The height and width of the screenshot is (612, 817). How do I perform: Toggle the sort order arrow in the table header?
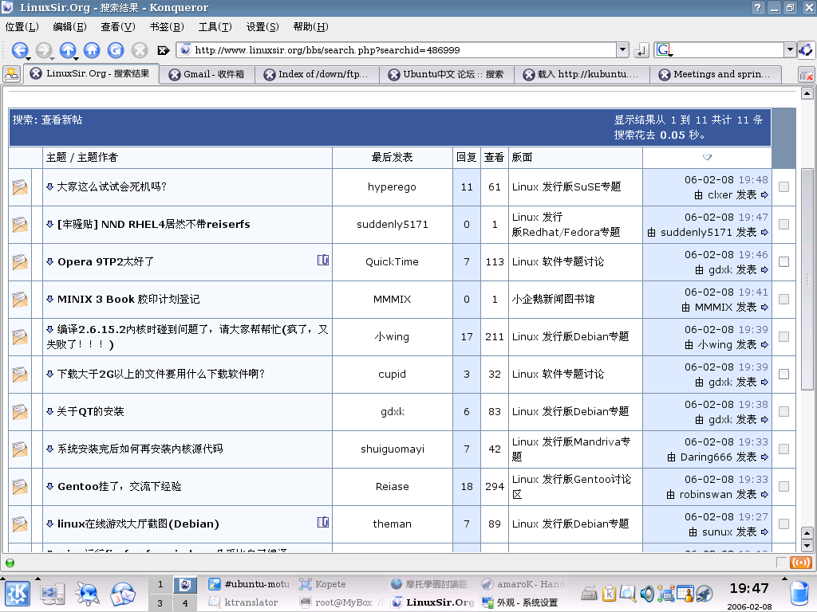point(707,157)
